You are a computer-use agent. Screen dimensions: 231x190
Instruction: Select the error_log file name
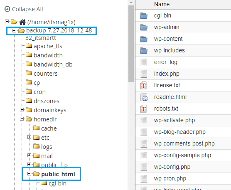[x=166, y=62]
